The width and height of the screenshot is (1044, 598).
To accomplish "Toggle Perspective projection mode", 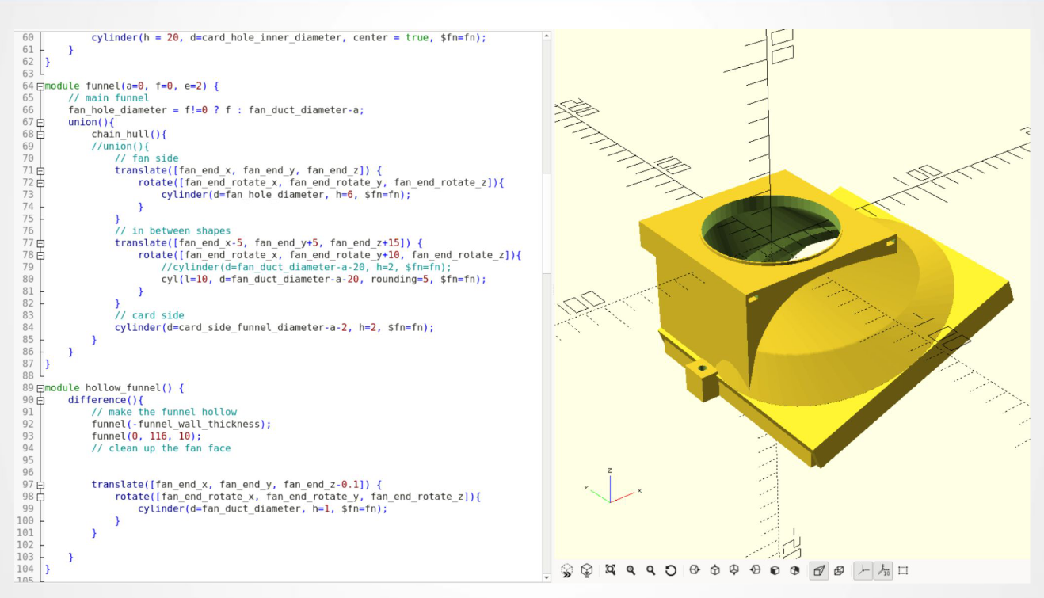I will coord(820,570).
